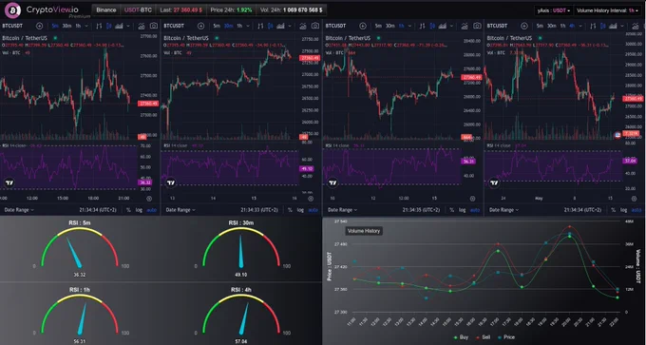Select candles style icon in third chart
This screenshot has height=345, width=646.
pos(432,26)
